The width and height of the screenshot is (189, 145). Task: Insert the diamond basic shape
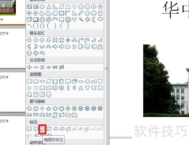tap(75, 7)
